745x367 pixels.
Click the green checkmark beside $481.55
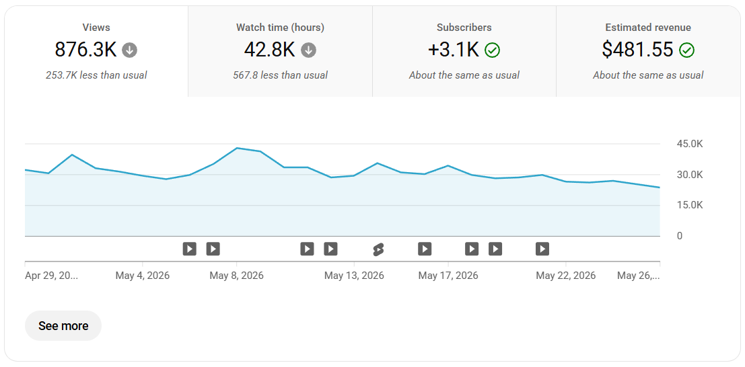(x=686, y=50)
